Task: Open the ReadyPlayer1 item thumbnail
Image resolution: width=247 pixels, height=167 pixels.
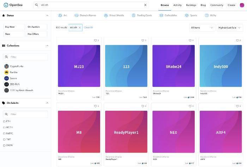Action: 126,132
